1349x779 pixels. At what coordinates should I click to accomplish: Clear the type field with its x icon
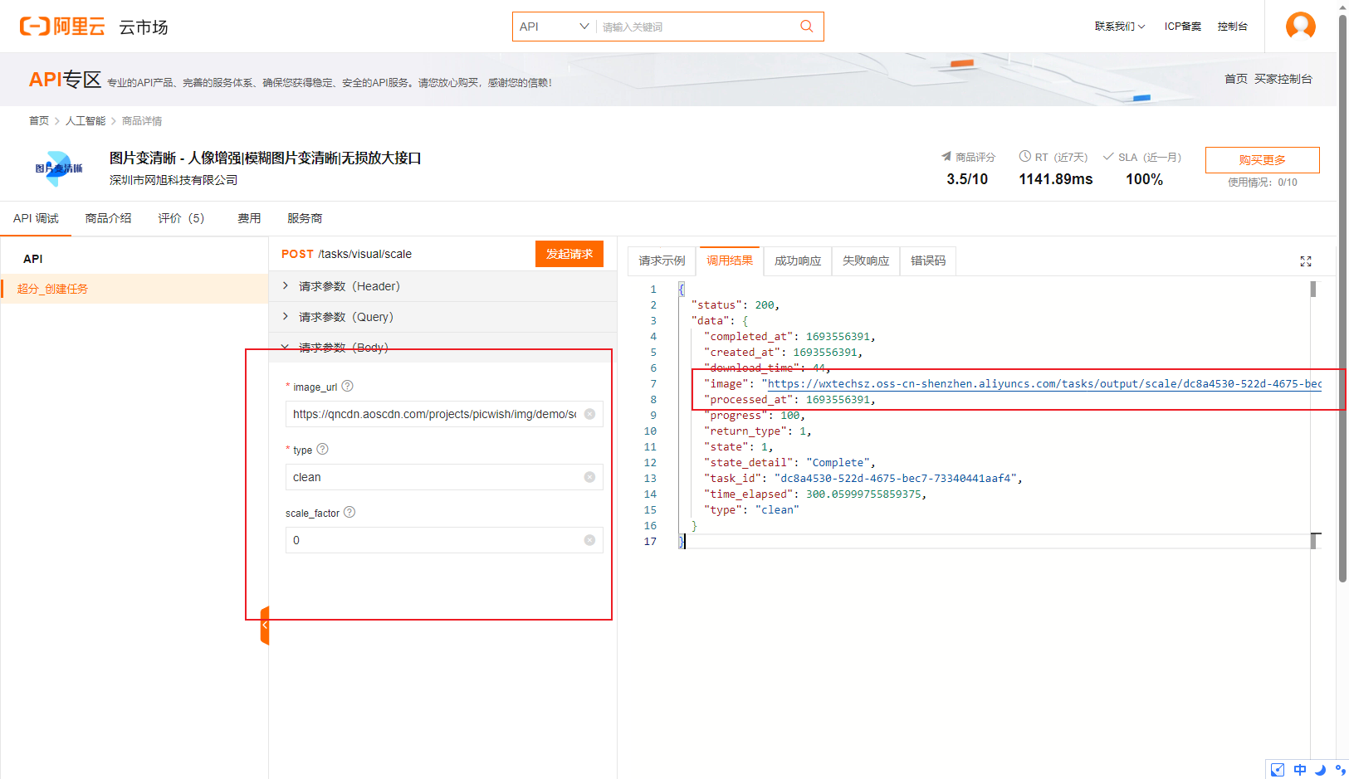pos(589,477)
